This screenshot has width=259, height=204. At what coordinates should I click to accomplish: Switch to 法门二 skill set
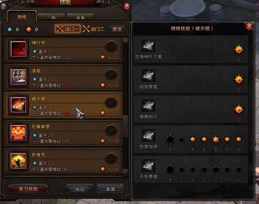[93, 29]
